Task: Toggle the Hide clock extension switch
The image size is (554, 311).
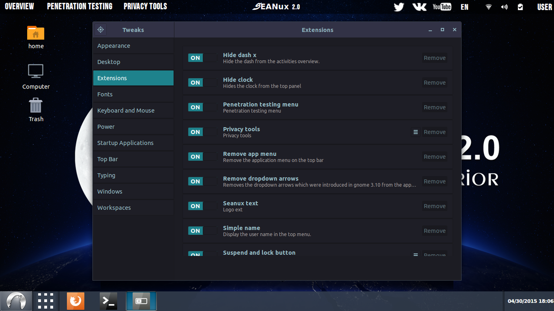Action: pyautogui.click(x=202, y=82)
